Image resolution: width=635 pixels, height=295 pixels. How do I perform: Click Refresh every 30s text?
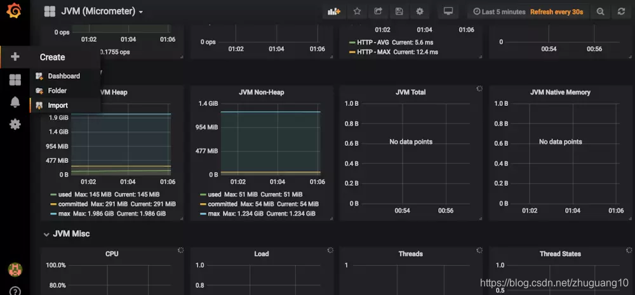pyautogui.click(x=556, y=11)
